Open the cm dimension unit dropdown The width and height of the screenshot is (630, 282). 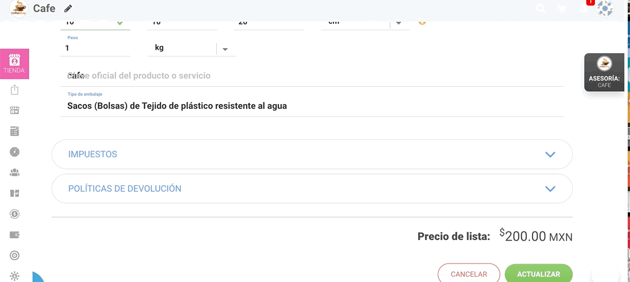pyautogui.click(x=399, y=22)
